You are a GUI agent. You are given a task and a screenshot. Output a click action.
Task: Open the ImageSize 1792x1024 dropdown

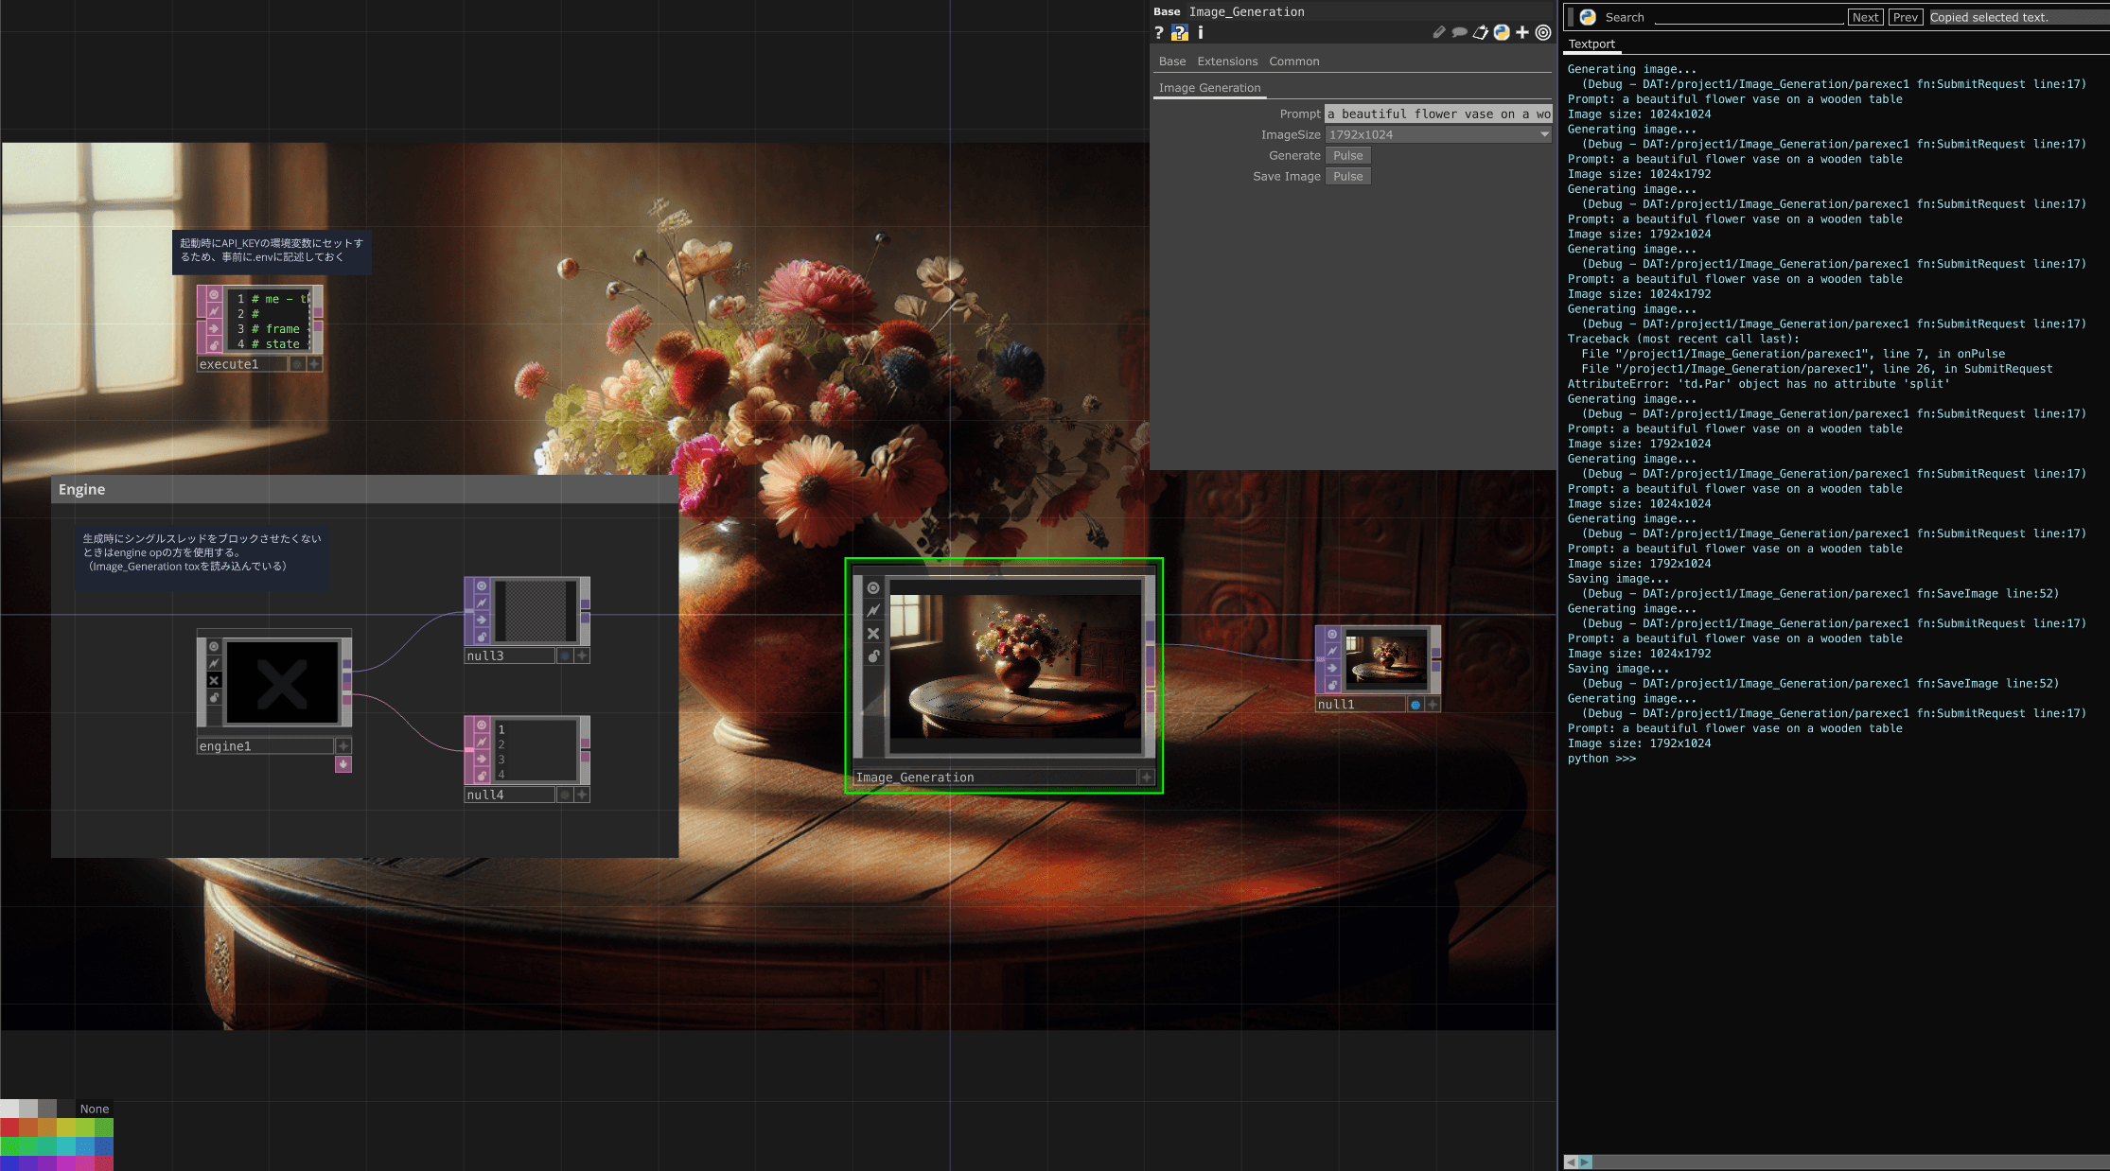point(1438,134)
